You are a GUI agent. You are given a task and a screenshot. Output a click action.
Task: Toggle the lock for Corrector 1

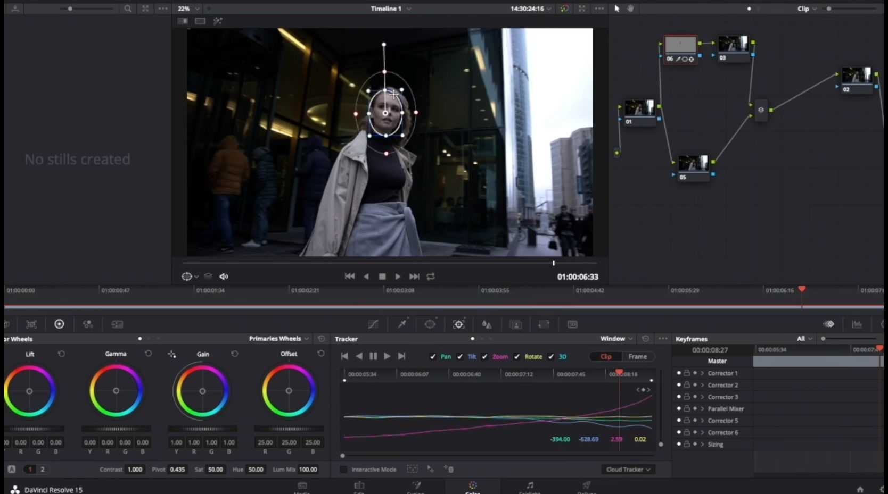point(687,373)
